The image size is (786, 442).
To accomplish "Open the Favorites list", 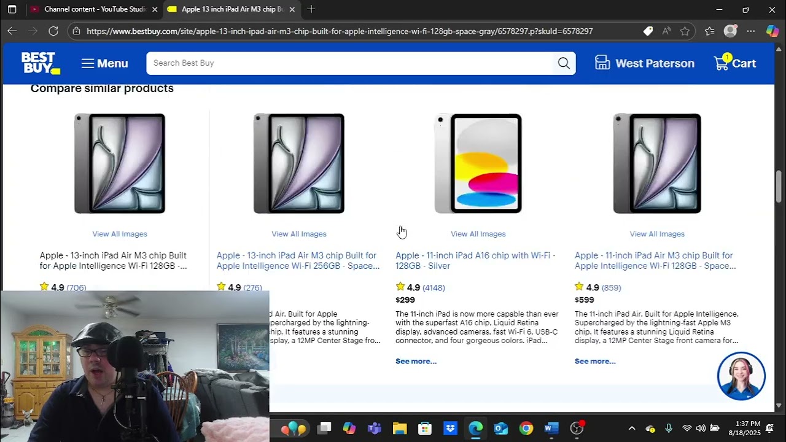I will [710, 31].
